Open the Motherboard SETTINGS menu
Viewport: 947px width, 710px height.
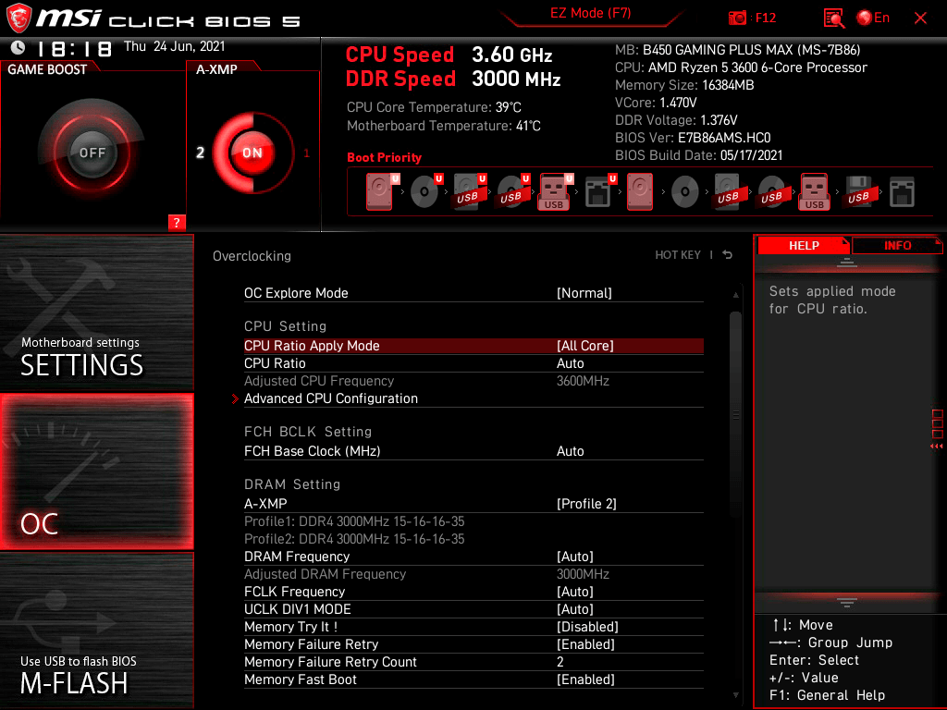click(96, 314)
